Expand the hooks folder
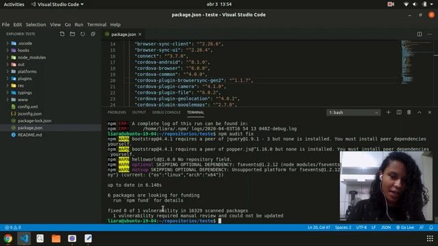The image size is (438, 246). 8,50
